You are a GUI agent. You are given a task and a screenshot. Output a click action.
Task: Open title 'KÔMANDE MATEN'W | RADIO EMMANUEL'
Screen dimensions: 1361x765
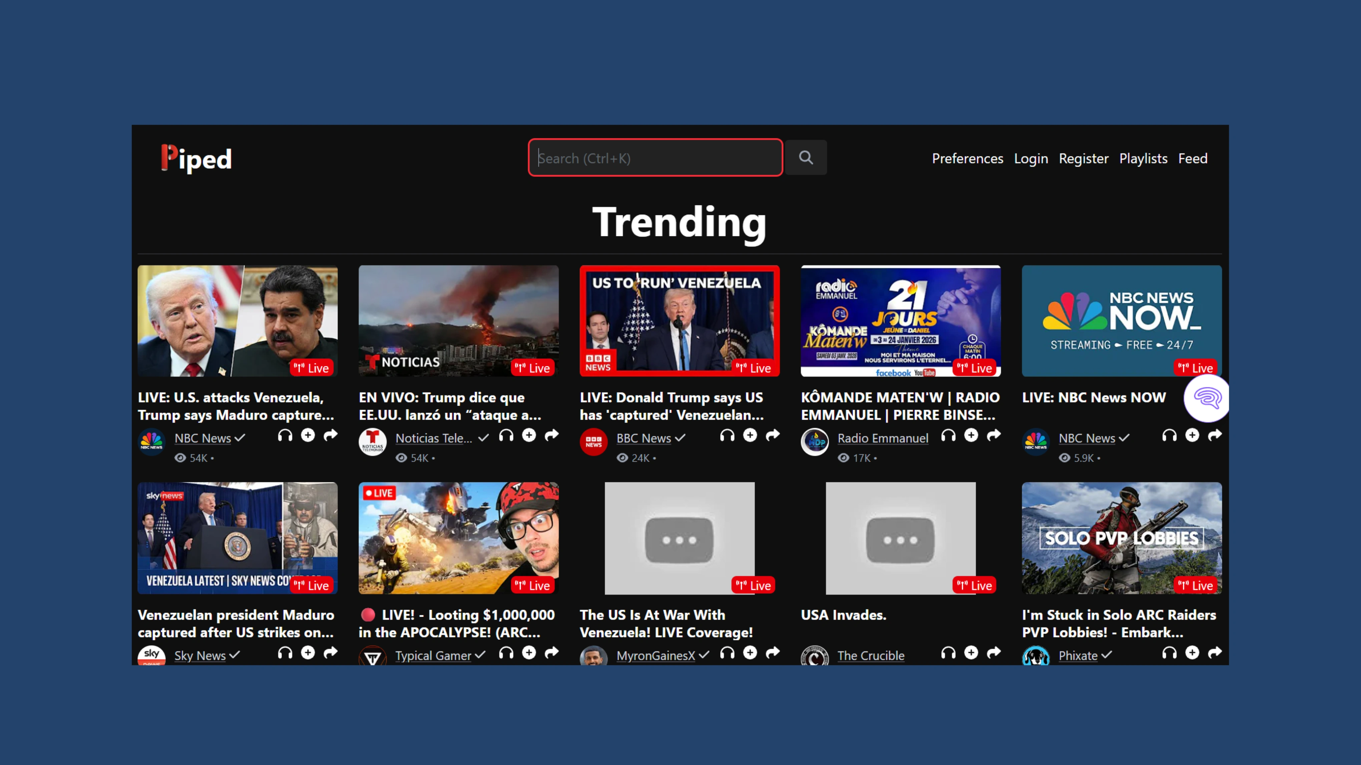(x=900, y=406)
